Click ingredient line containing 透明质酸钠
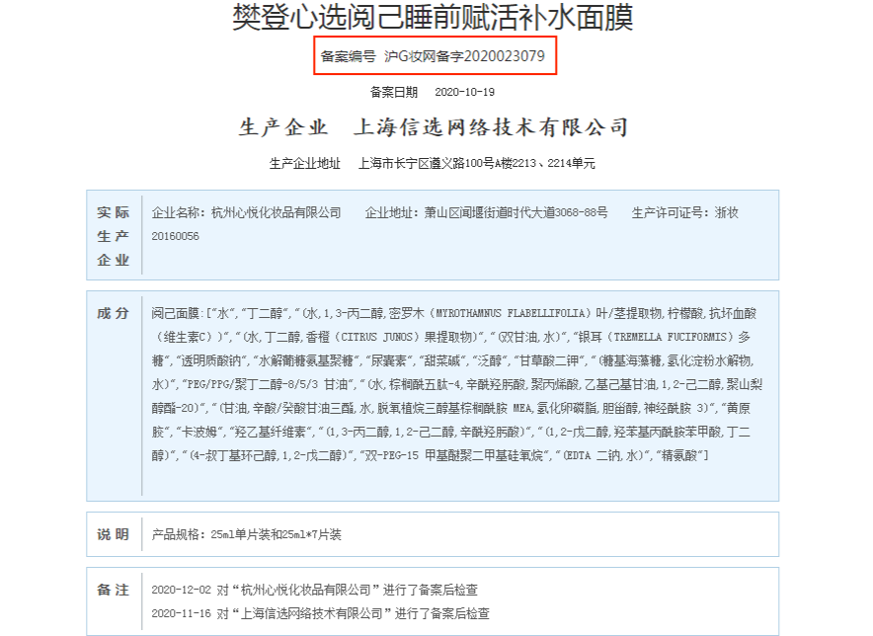873x636 pixels. tap(452, 360)
